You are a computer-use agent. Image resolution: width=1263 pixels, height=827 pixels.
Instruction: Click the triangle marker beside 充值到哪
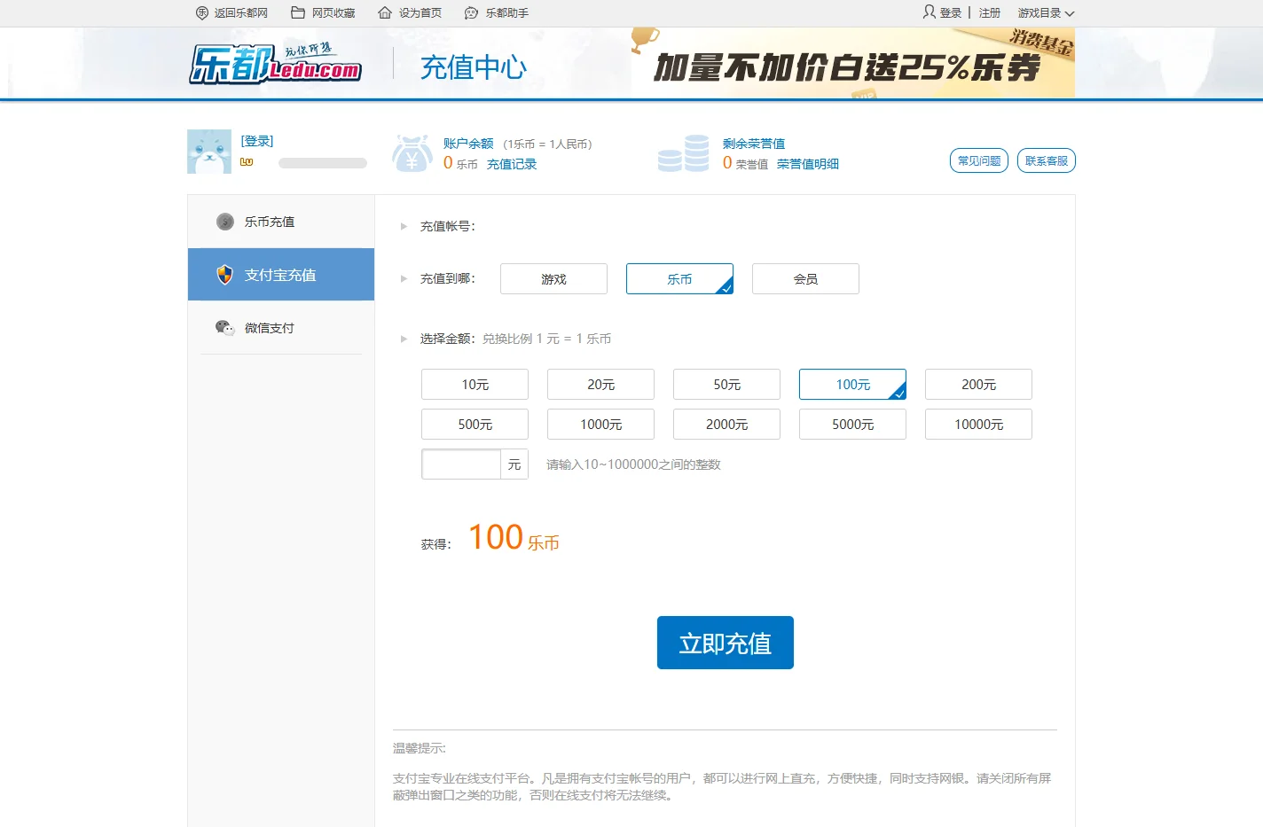coord(404,279)
